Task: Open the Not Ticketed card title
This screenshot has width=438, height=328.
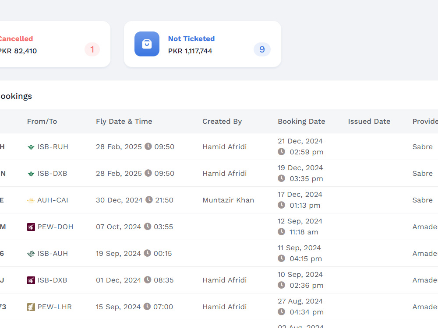Action: coord(191,39)
